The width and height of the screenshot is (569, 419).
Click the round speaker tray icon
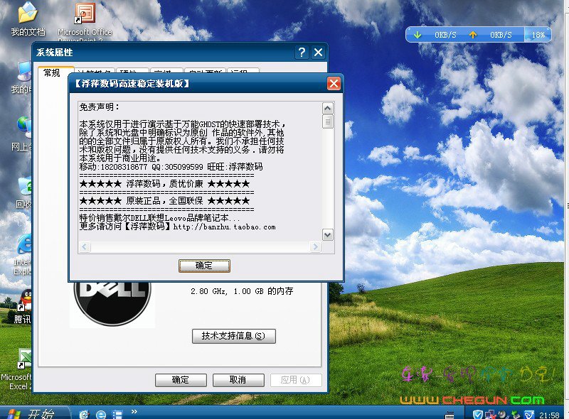coord(503,414)
